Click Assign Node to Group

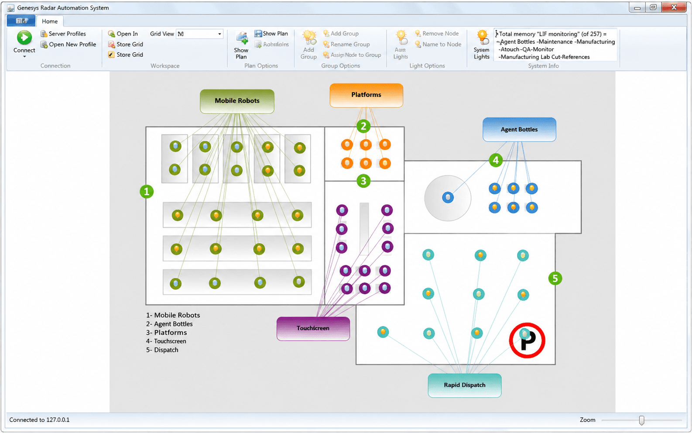[x=352, y=55]
